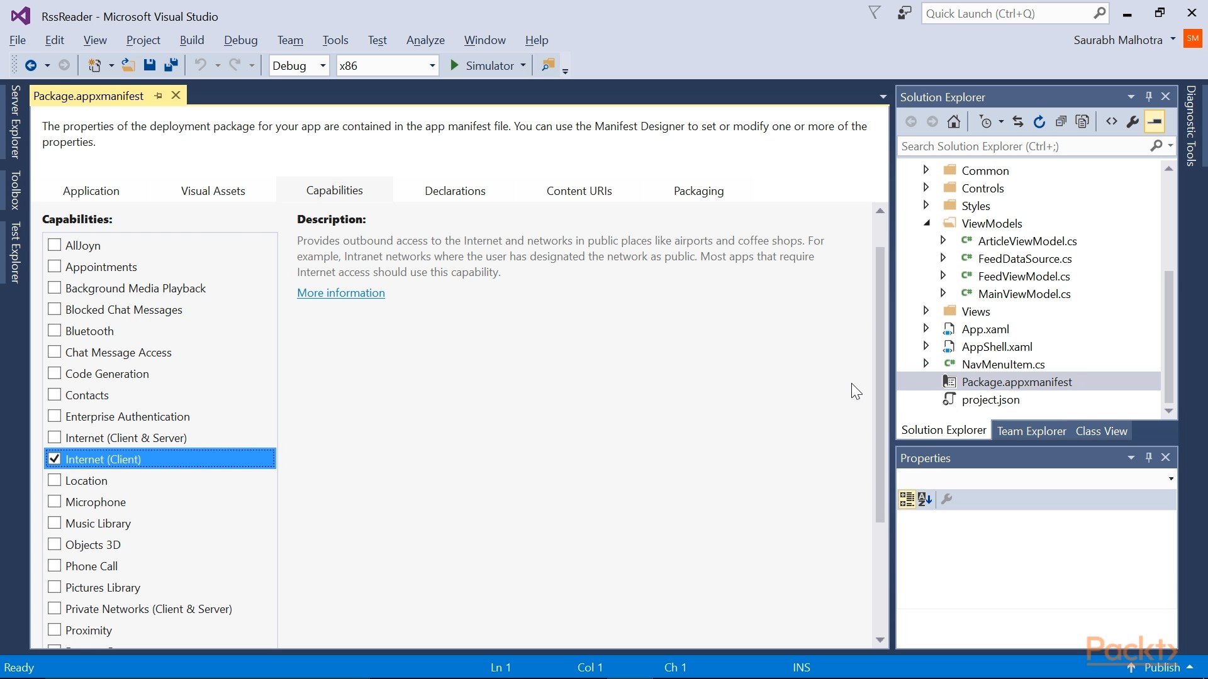1208x679 pixels.
Task: Open the Debug configuration dropdown
Action: click(299, 65)
